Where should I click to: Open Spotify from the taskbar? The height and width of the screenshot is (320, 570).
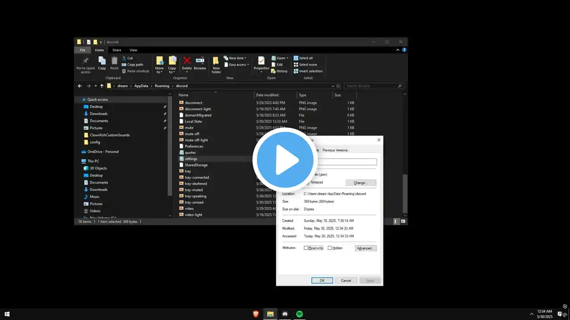[x=300, y=314]
